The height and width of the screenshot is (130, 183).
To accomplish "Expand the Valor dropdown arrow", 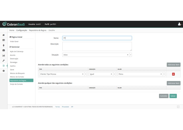I will 164,74.
